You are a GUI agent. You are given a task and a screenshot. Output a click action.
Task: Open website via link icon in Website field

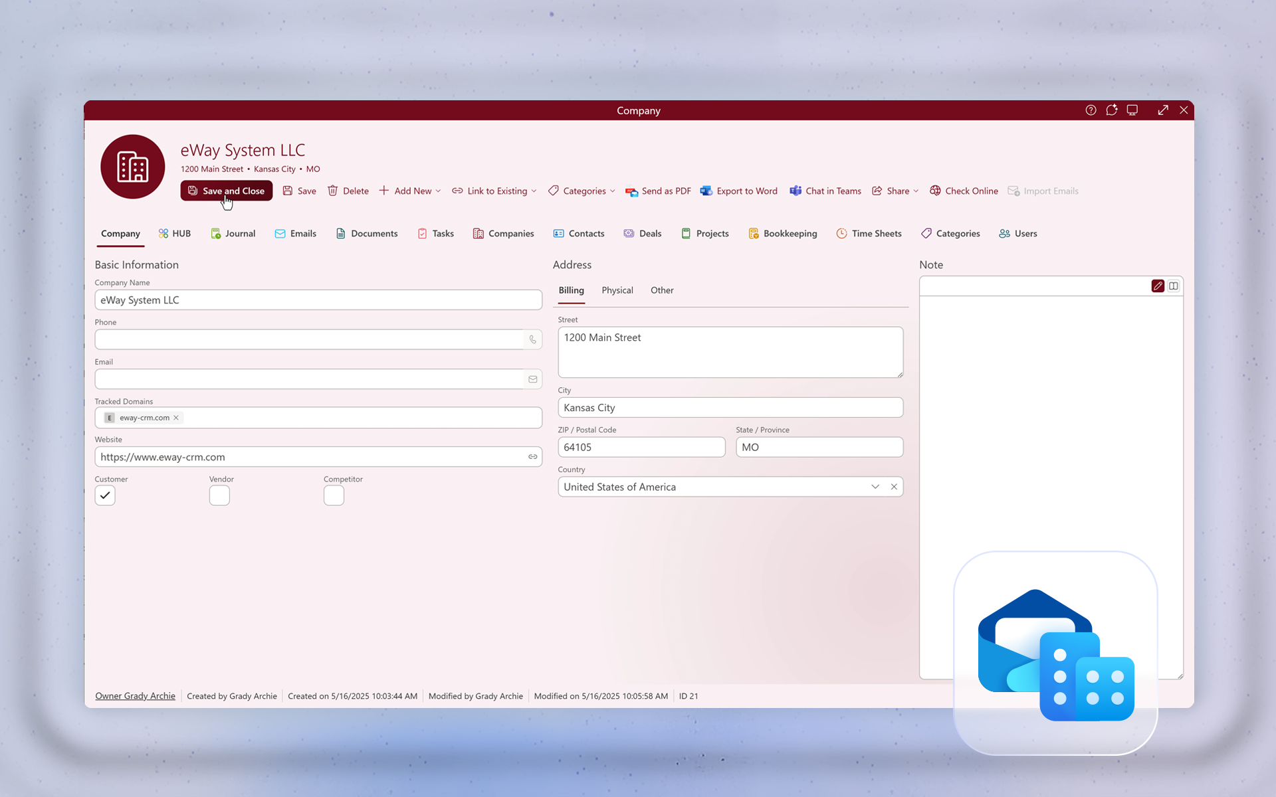pyautogui.click(x=533, y=457)
